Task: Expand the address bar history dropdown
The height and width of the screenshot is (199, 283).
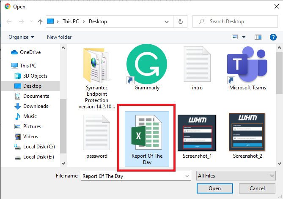Action: point(169,22)
